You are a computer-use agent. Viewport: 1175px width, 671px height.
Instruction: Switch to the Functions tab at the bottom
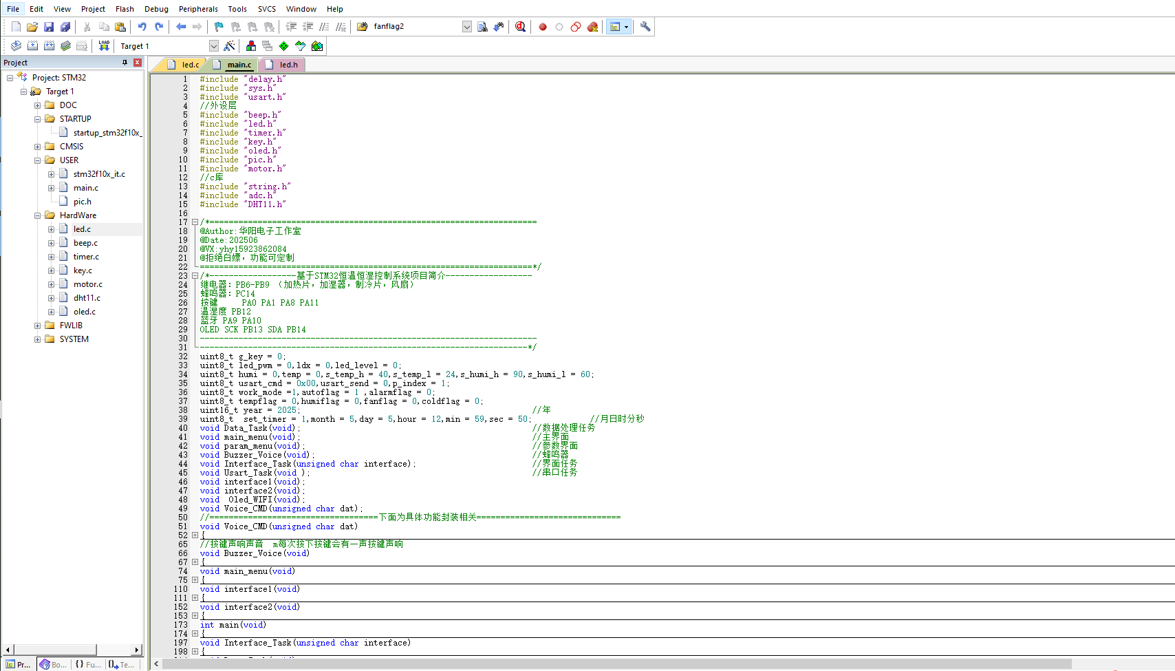point(87,664)
